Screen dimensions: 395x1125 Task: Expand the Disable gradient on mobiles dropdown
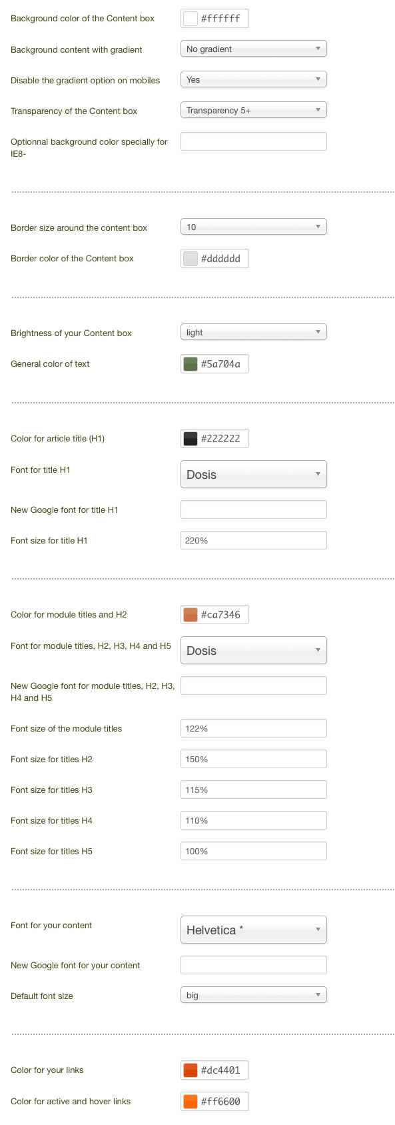[254, 79]
